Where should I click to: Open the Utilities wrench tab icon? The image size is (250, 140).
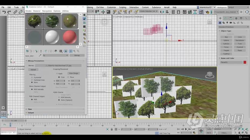246,18
